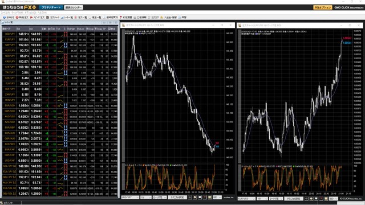Toggle blue down-arrow indicator in GBP/JPY row
The image size is (365, 205).
click(66, 45)
